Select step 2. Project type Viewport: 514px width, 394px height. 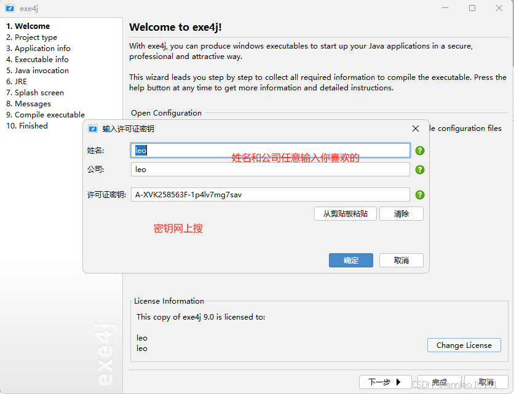[31, 37]
